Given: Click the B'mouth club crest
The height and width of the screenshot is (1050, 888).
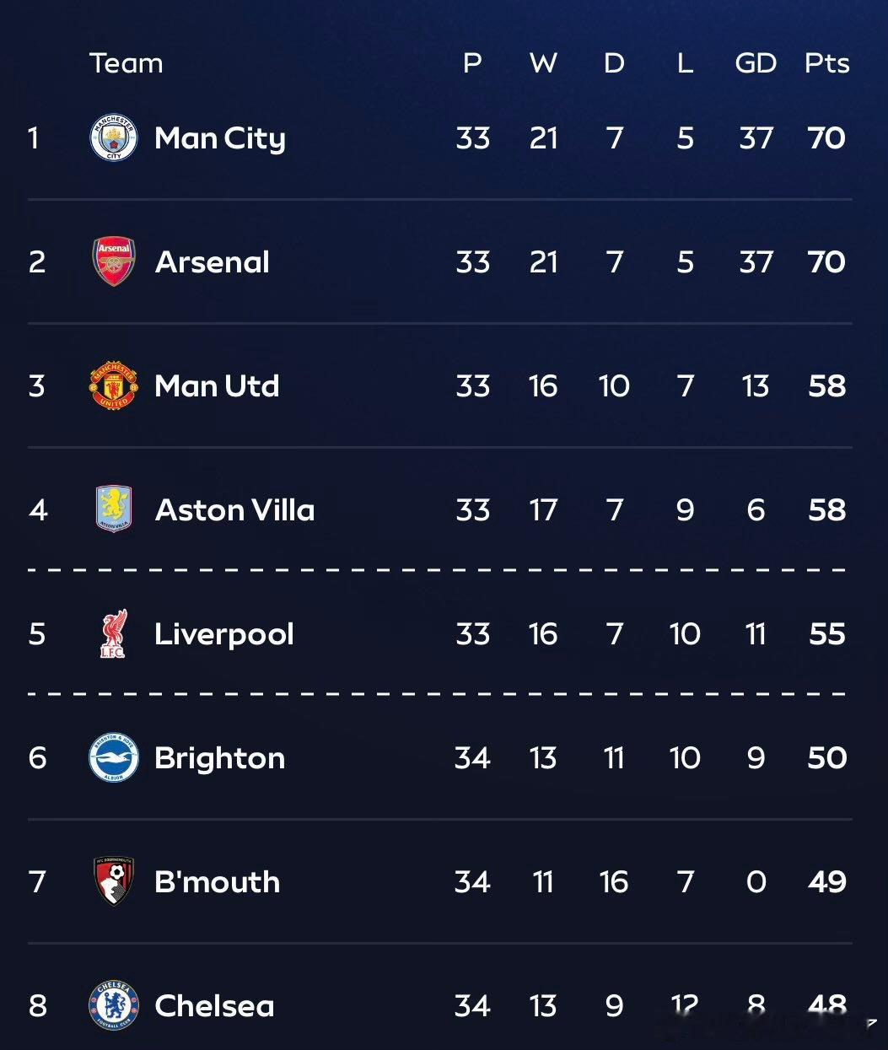Looking at the screenshot, I should [x=114, y=881].
